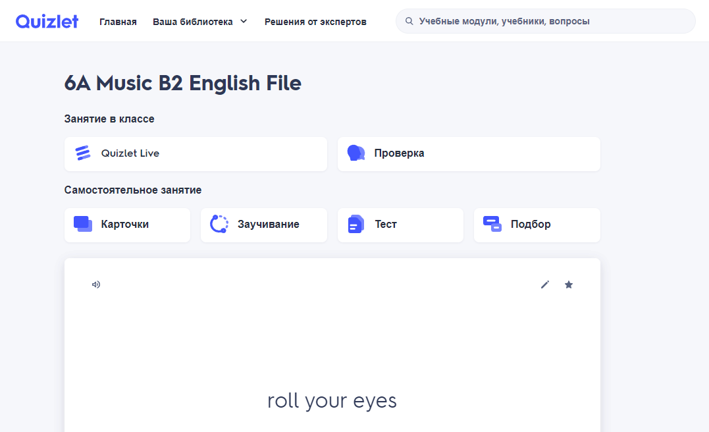Click the Quizlet Live stripes icon

point(83,153)
